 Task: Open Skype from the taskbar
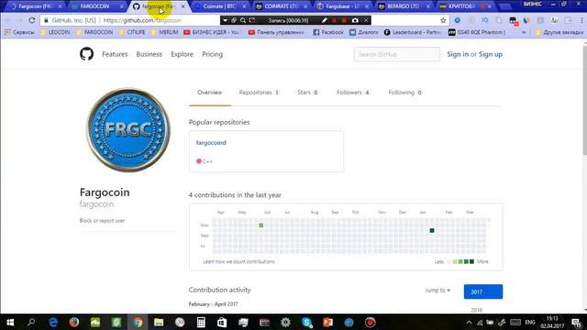[x=307, y=322]
